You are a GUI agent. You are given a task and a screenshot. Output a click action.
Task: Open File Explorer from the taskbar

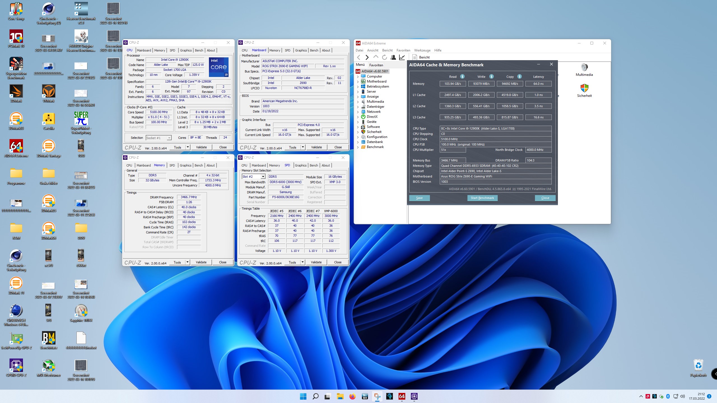click(x=340, y=396)
